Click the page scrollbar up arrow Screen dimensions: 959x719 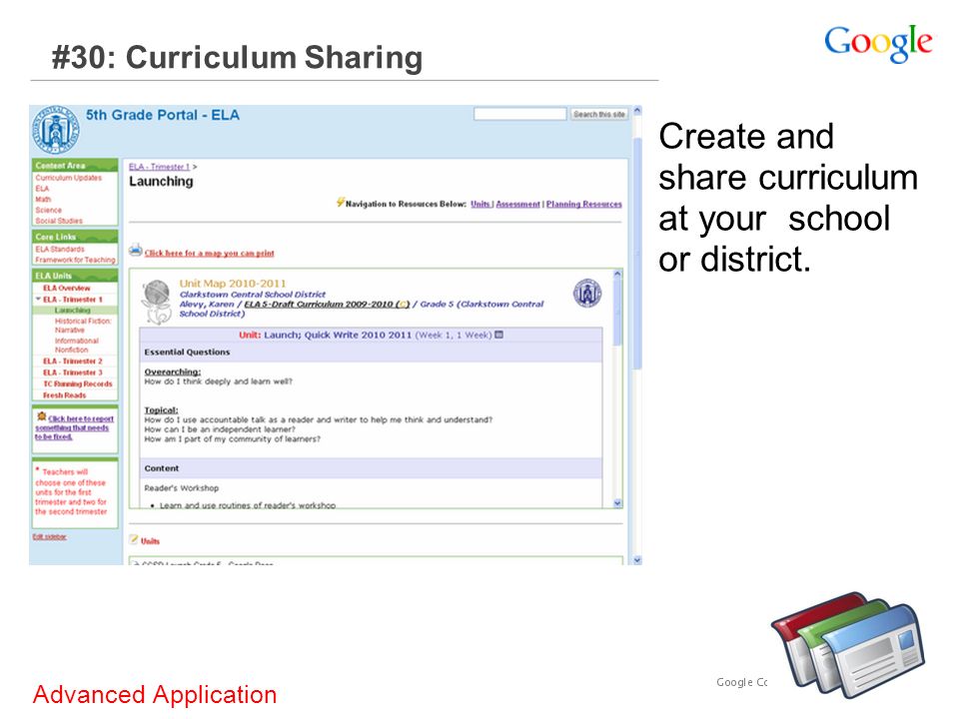click(637, 111)
